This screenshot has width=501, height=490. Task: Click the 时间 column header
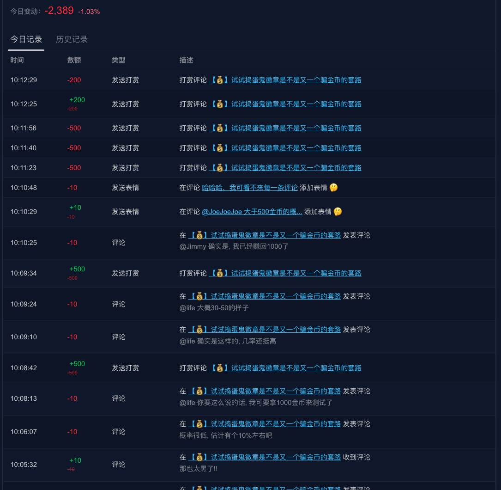[x=17, y=60]
